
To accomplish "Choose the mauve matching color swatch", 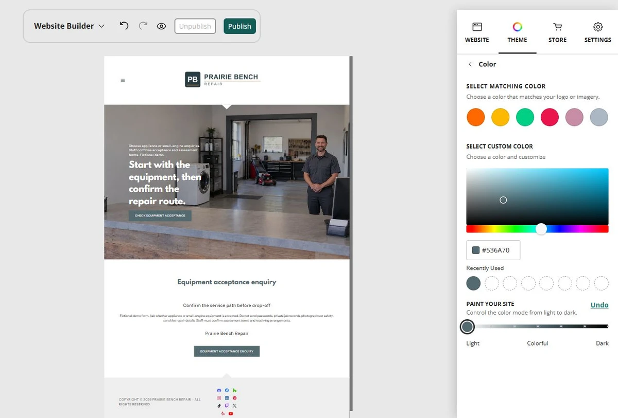I will [574, 117].
